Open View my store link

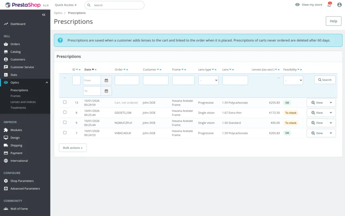tap(309, 5)
